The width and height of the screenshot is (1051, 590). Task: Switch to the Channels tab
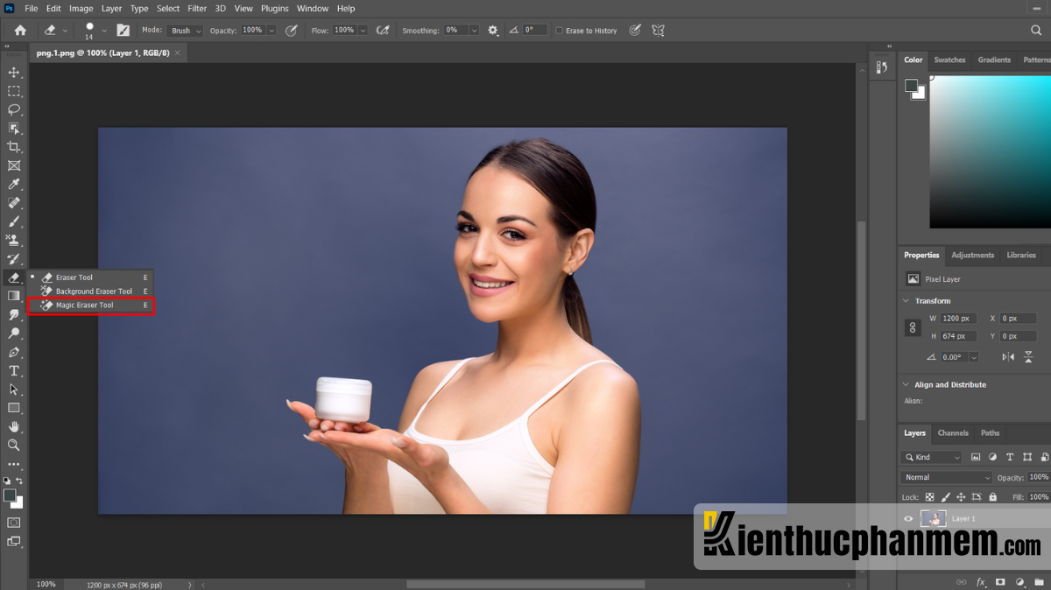pyautogui.click(x=953, y=432)
